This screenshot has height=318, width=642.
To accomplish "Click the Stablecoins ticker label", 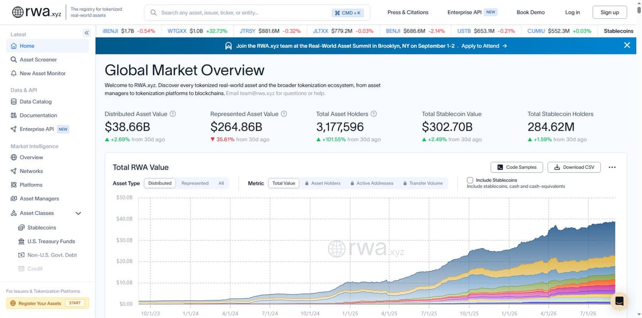I will tap(618, 31).
